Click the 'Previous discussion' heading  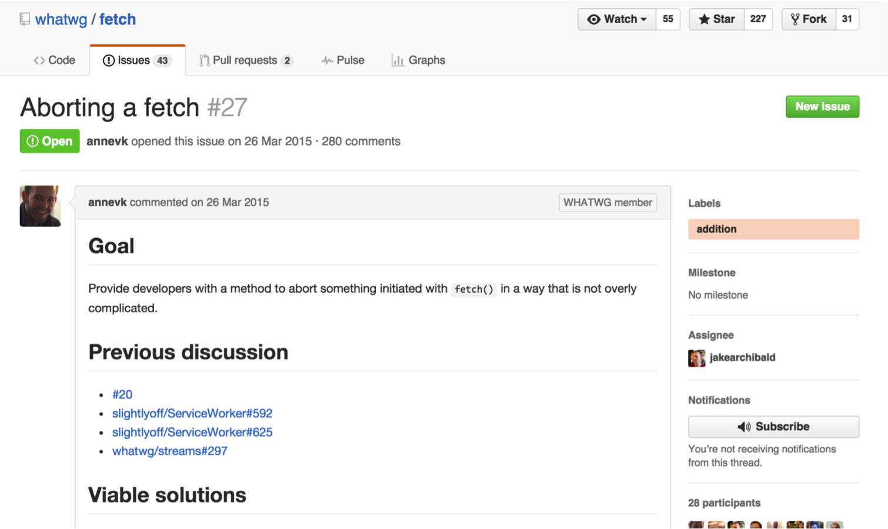coord(188,352)
